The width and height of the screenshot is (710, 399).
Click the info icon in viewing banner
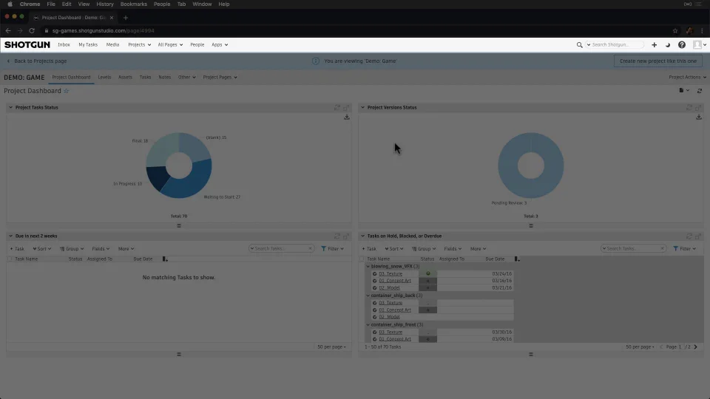(316, 61)
